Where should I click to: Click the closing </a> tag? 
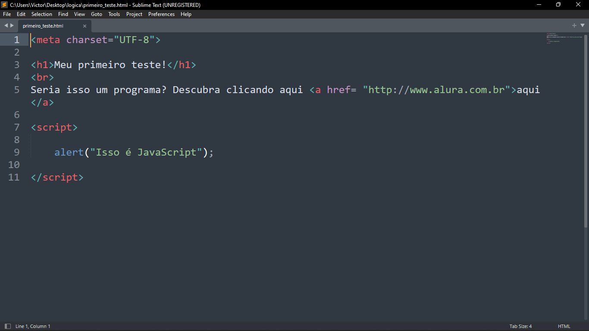pos(42,102)
